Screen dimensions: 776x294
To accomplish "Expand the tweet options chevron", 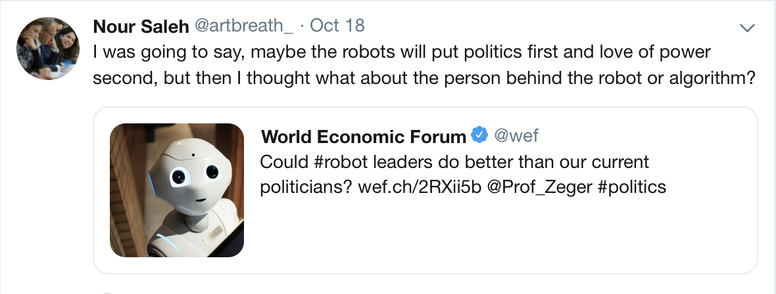I will coord(747,27).
